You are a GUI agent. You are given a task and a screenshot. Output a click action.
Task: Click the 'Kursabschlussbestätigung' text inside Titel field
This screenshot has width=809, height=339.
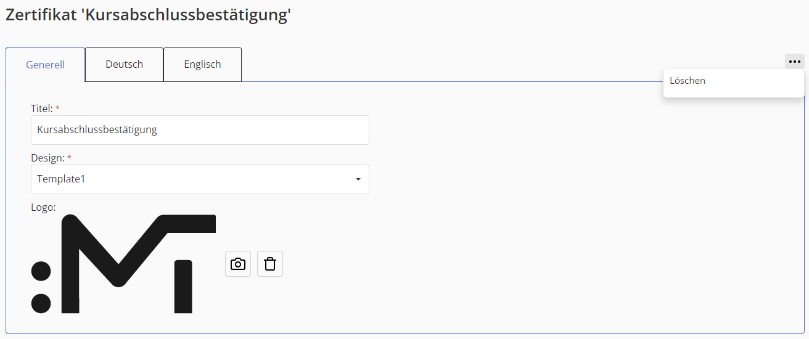97,130
